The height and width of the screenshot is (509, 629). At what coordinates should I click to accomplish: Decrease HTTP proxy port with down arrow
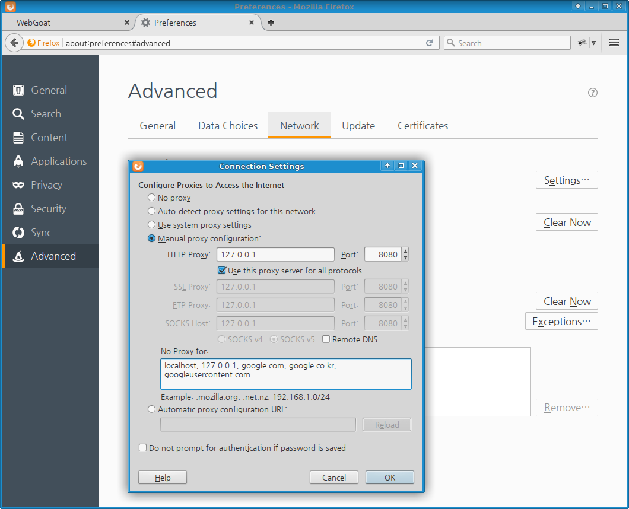[x=405, y=257]
